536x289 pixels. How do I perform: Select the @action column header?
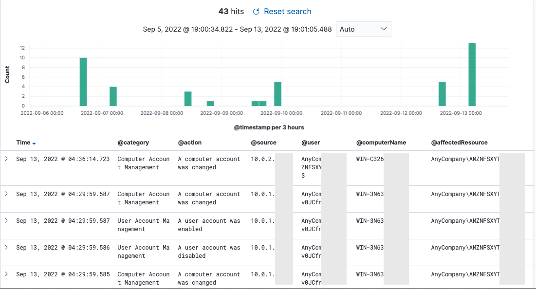pos(190,143)
